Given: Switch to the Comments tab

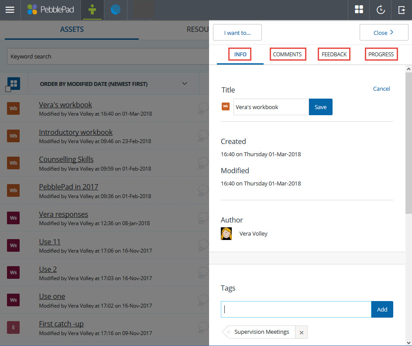Looking at the screenshot, I should pos(287,54).
